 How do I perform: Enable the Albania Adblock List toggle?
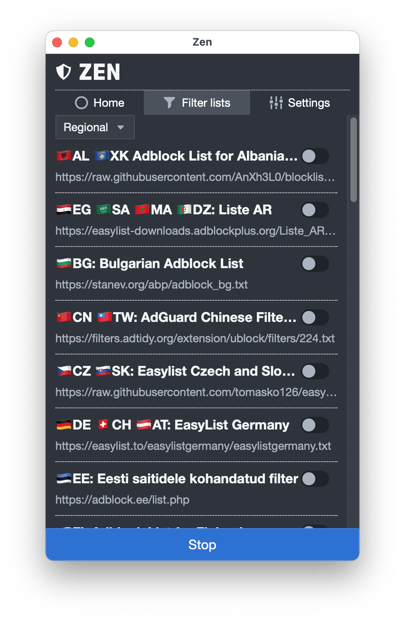tap(315, 156)
